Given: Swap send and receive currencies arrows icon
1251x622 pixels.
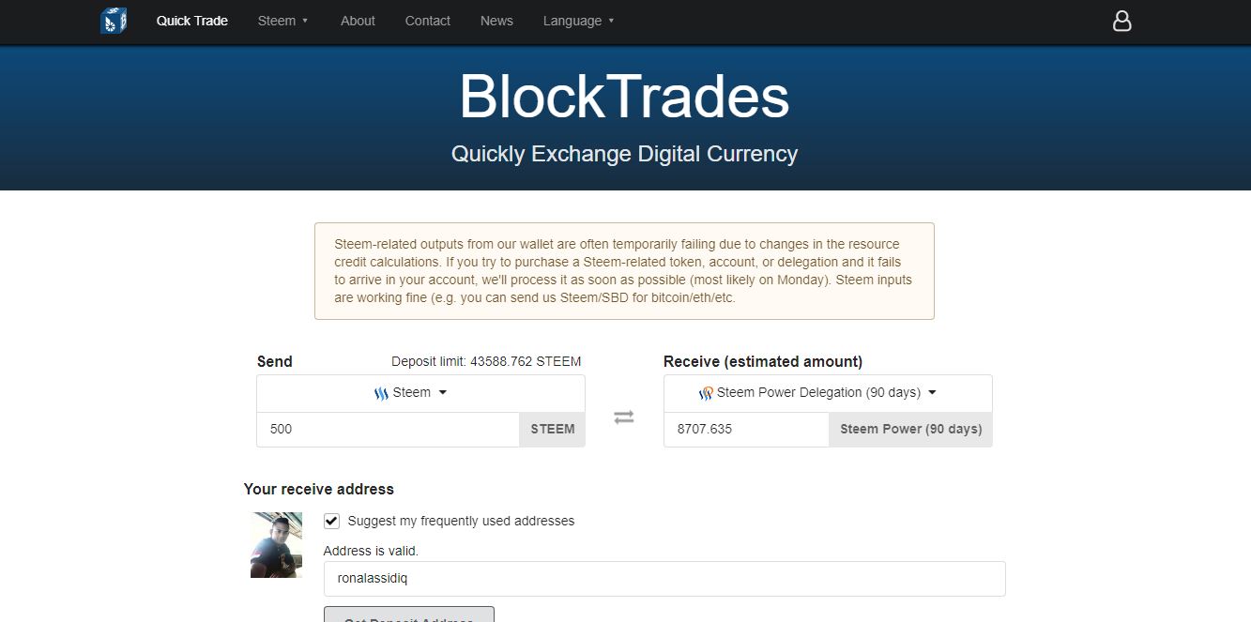Looking at the screenshot, I should pos(624,417).
